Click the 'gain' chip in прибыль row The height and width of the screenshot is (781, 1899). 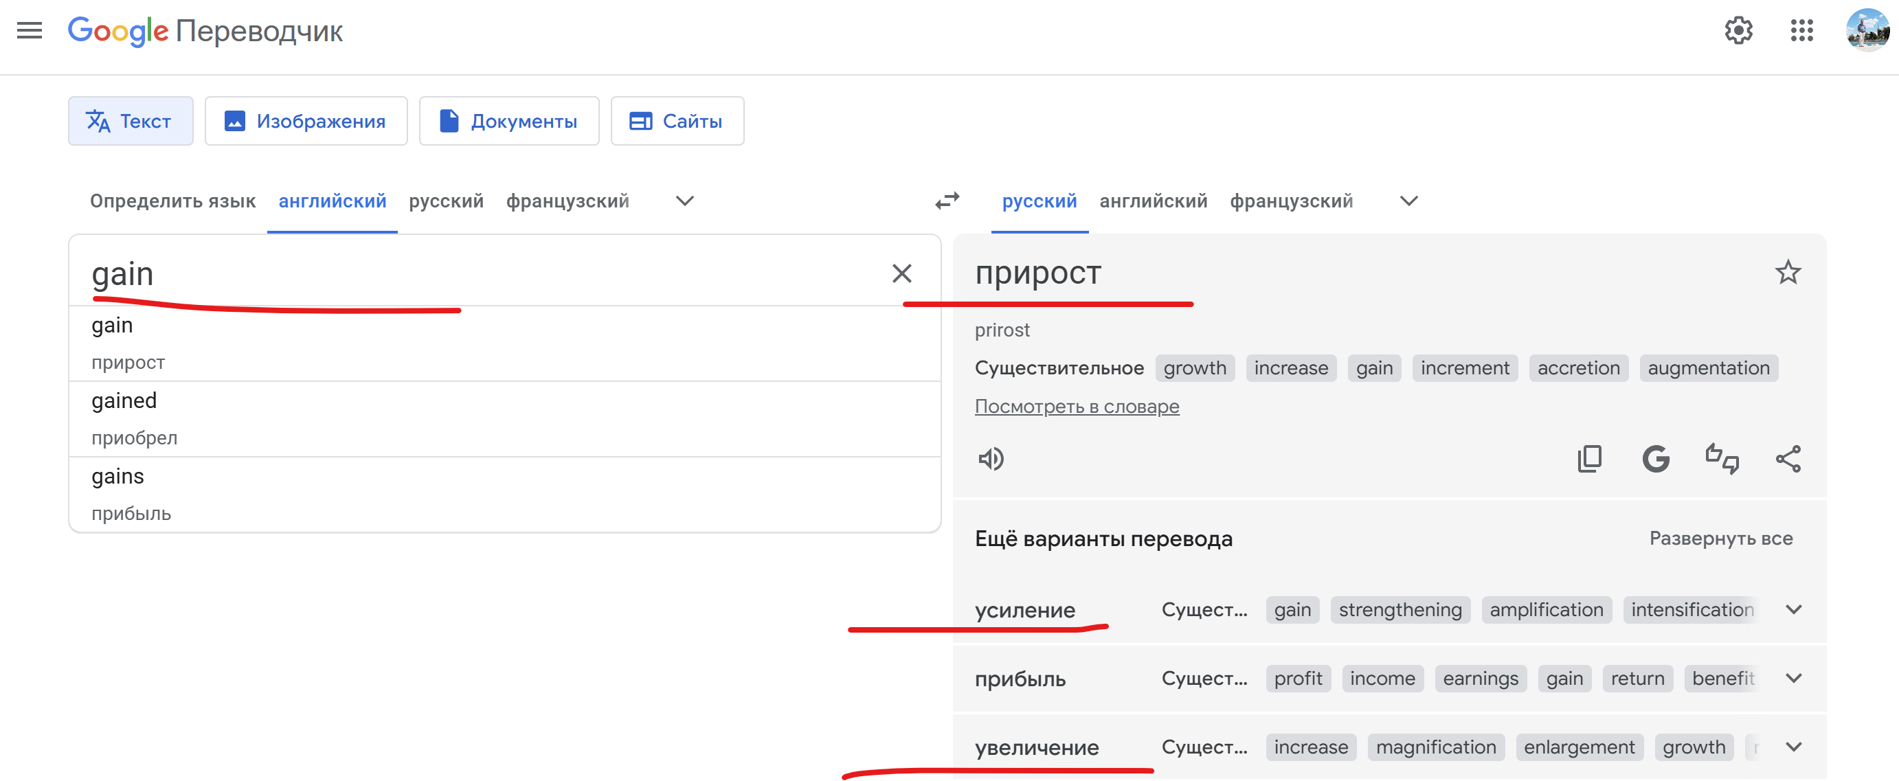tap(1564, 678)
